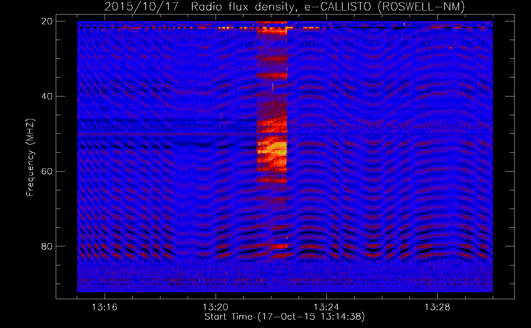
Task: Click the 13:28 time tick label
Action: 437,307
